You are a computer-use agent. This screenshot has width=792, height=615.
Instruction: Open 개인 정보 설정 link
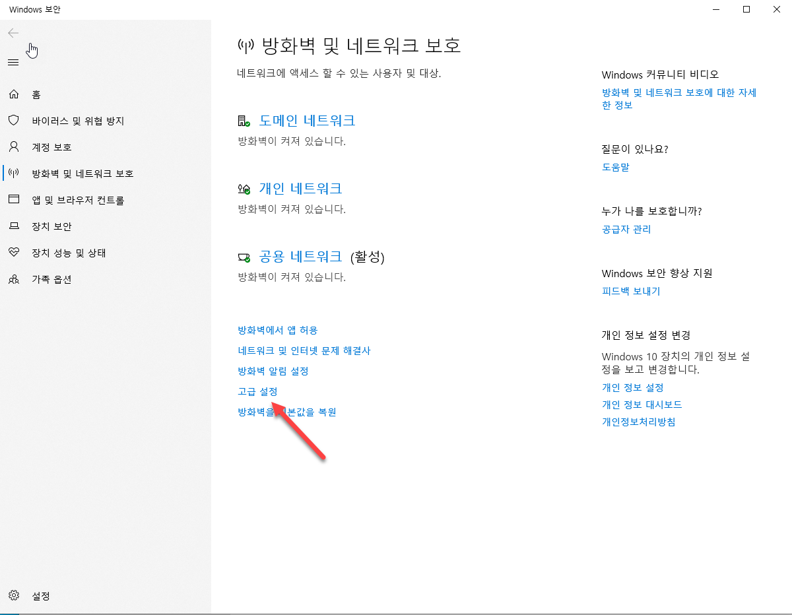[633, 387]
